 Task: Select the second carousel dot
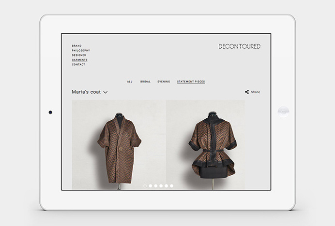tap(151, 186)
